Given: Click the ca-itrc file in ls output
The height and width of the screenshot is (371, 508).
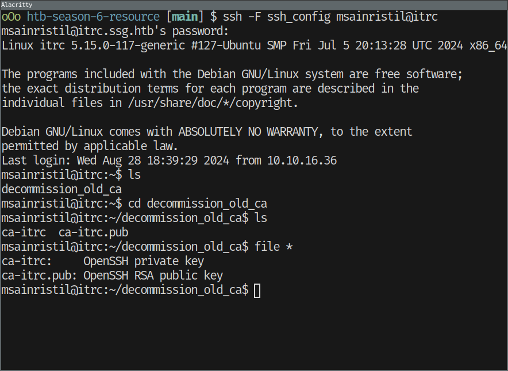Looking at the screenshot, I should 24,232.
